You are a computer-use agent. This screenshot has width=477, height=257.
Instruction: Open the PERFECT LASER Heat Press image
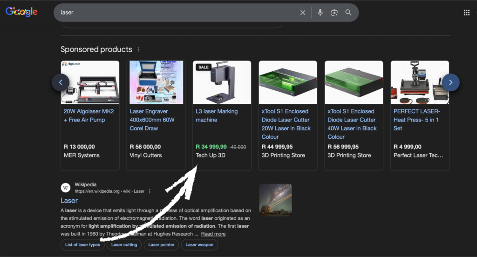(x=420, y=82)
